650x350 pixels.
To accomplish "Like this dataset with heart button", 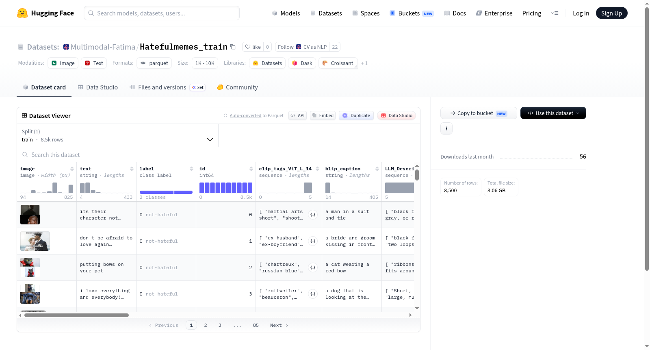I will tap(253, 47).
